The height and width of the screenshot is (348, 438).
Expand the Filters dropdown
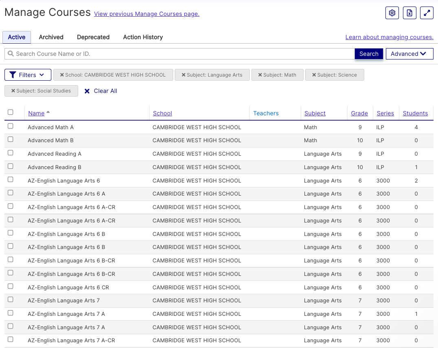pyautogui.click(x=28, y=75)
